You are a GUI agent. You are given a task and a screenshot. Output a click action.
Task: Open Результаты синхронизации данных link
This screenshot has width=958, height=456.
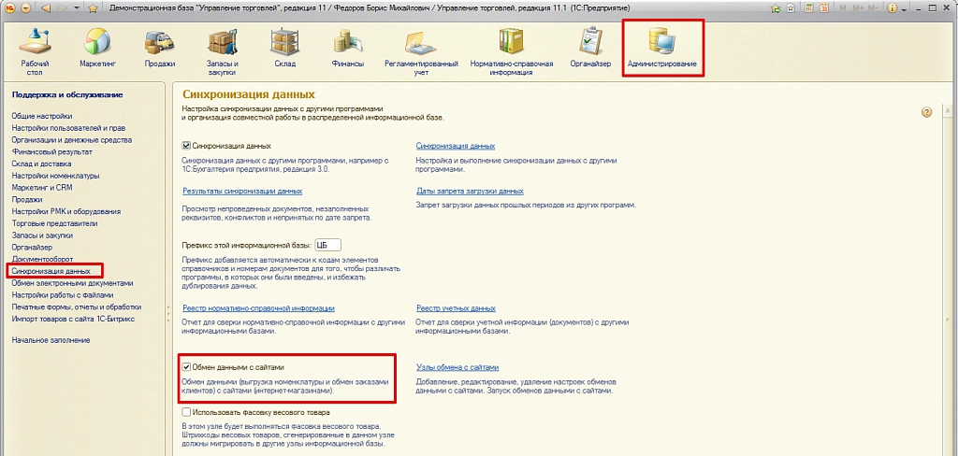coord(241,191)
